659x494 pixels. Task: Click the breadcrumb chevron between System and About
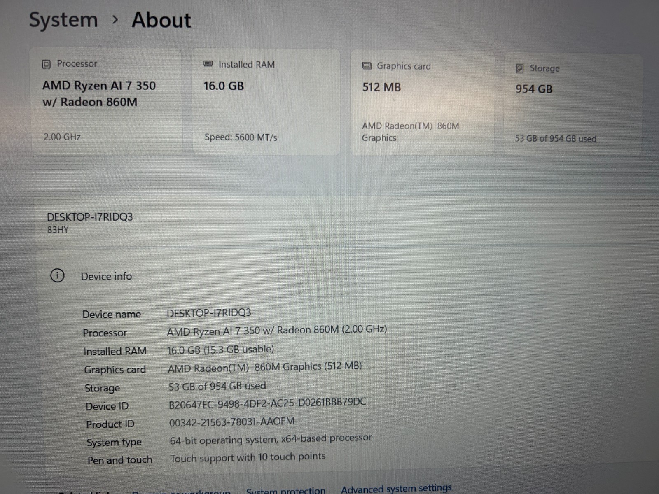(115, 19)
